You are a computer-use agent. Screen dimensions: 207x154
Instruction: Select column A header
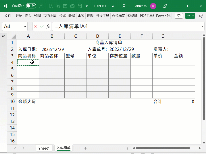coord(28,36)
